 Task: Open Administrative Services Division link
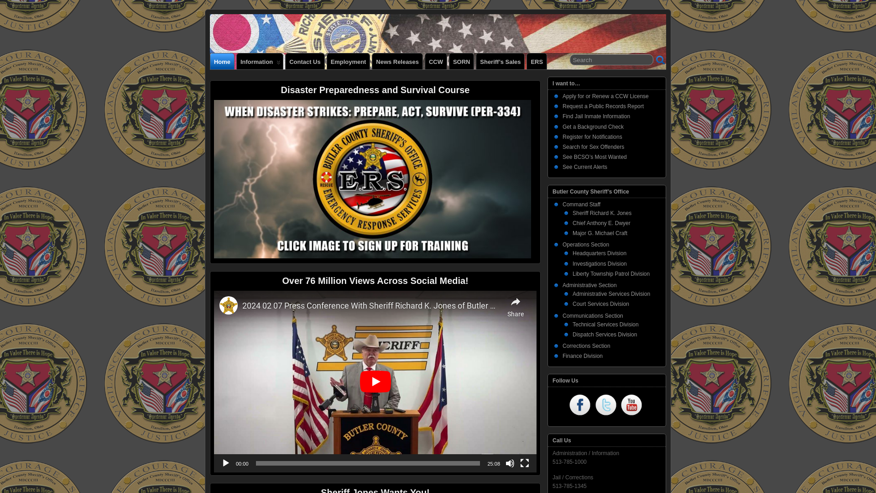611,294
